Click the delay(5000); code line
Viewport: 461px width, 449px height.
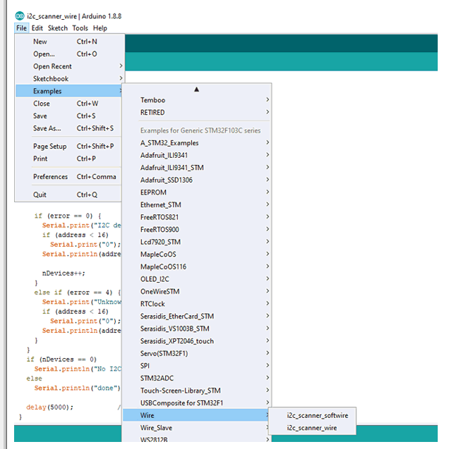[x=49, y=407]
